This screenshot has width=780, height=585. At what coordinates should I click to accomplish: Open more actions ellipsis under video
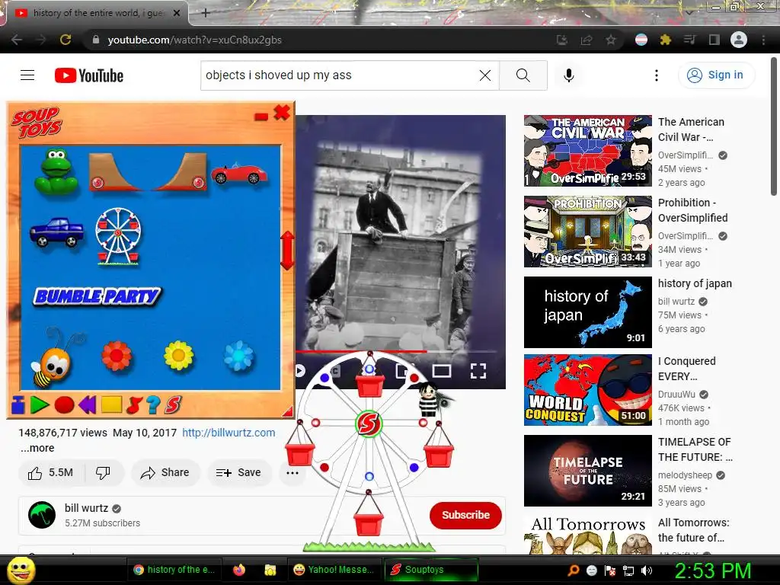(292, 472)
